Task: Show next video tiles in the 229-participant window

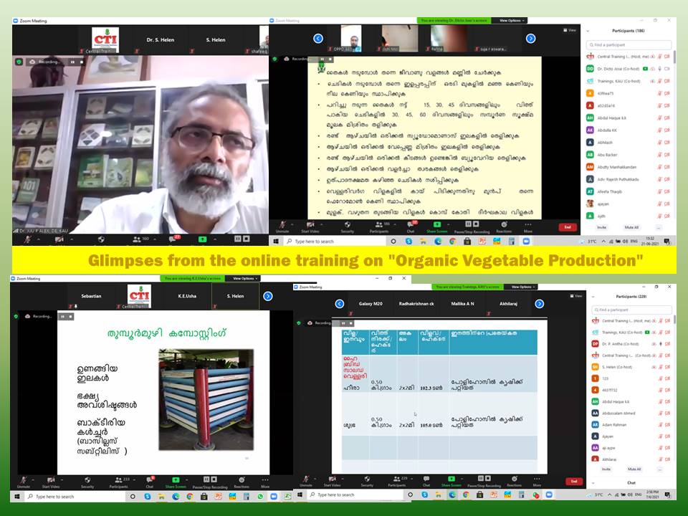Action: point(539,304)
